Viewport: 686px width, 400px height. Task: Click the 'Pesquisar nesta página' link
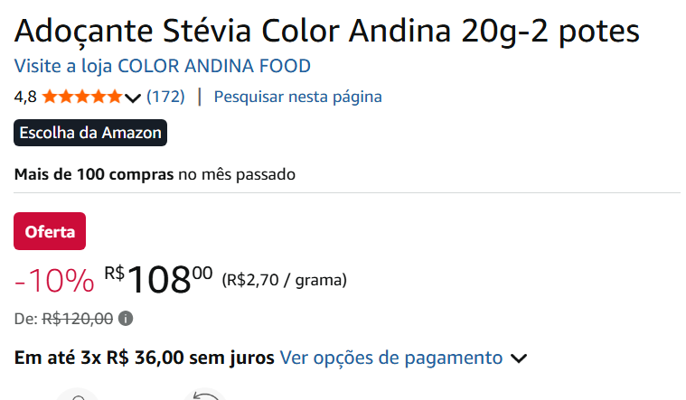pos(297,97)
